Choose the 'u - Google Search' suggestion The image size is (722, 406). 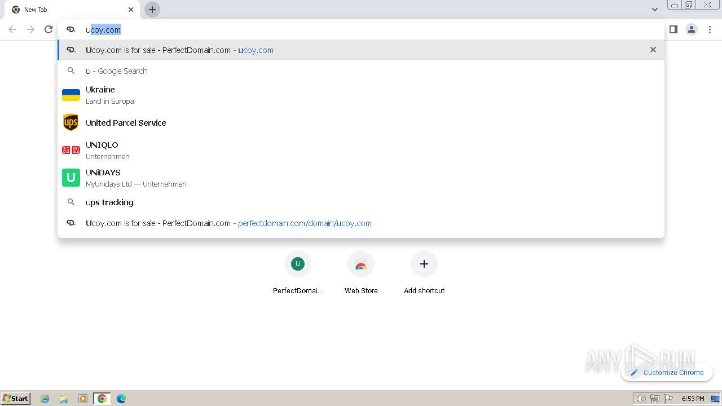tap(361, 71)
